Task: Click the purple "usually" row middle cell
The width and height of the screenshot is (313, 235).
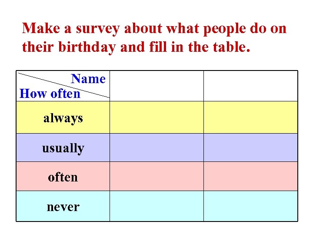Action: 156,148
